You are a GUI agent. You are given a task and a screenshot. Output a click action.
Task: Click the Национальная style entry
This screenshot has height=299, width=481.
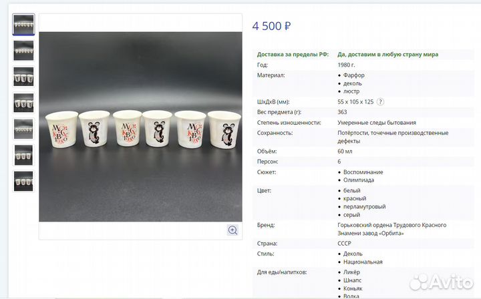pos(363,262)
